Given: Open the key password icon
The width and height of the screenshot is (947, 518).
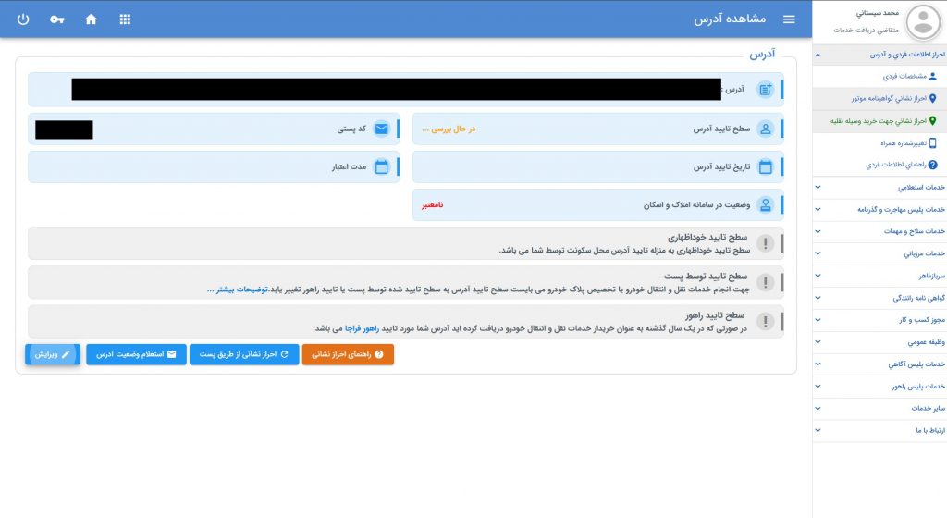Looking at the screenshot, I should point(57,19).
